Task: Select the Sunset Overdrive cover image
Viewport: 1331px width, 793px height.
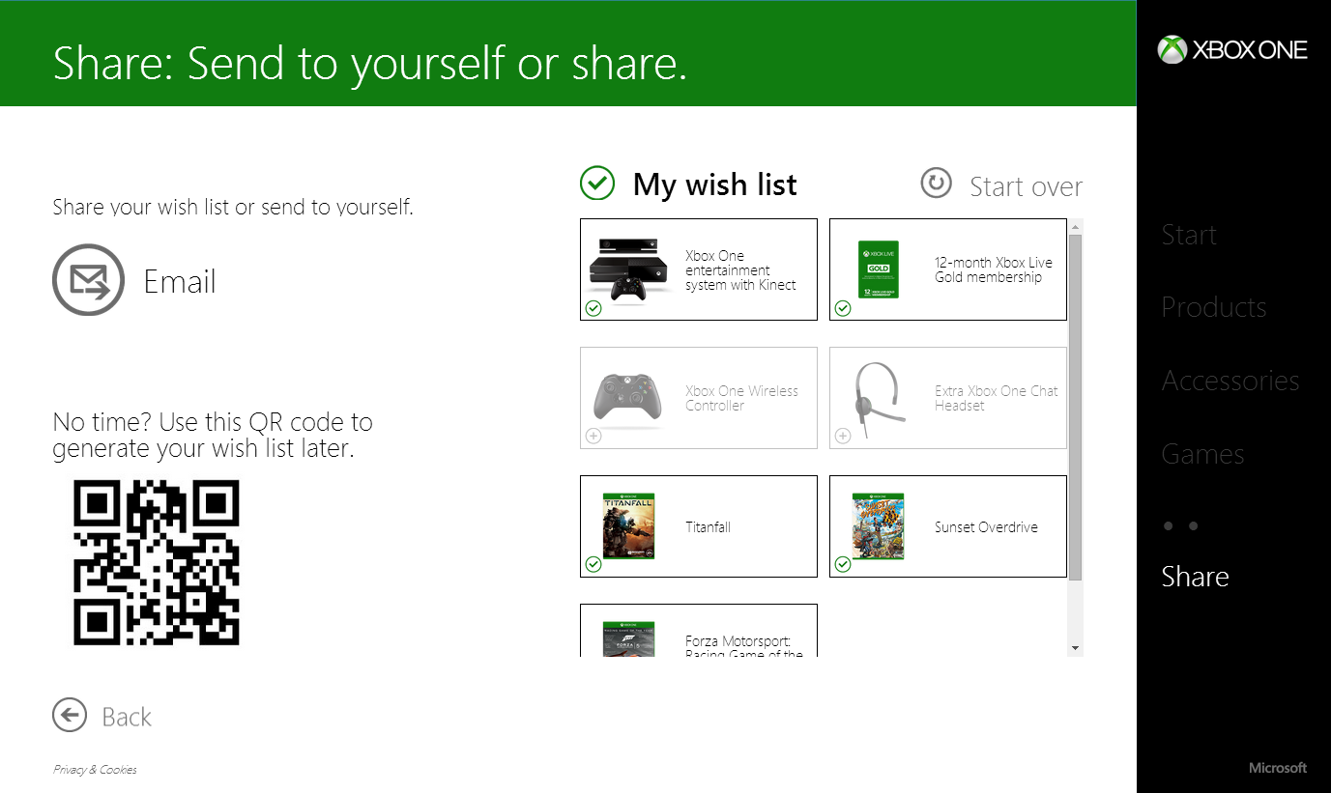Action: [x=878, y=526]
